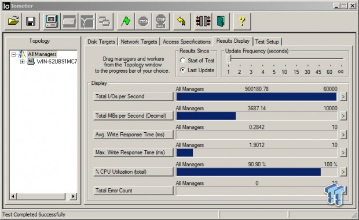Viewport: 359px width, 220px height.
Task: Click the Topology horizontal scrollbar track
Action: 43,196
